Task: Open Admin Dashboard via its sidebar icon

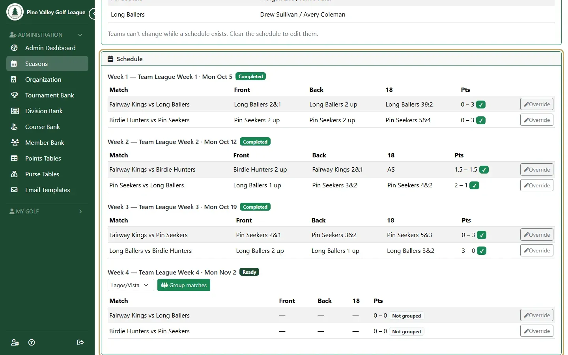Action: pos(14,48)
